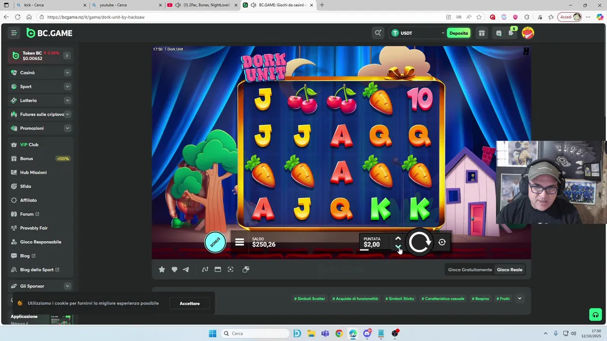Viewport: 607px width, 341px height.
Task: Expand the Gli Sponsor sidebar section
Action: [x=67, y=286]
